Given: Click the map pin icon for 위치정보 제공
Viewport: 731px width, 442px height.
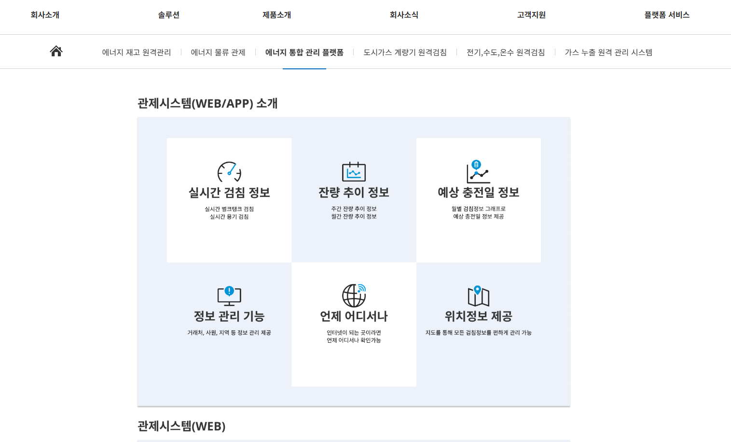Looking at the screenshot, I should pyautogui.click(x=478, y=296).
